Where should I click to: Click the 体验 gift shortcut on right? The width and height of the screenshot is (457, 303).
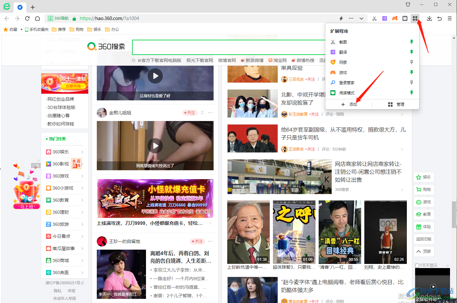tap(424, 227)
